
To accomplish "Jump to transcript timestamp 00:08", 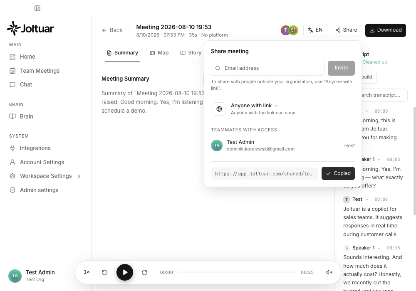I will [381, 199].
